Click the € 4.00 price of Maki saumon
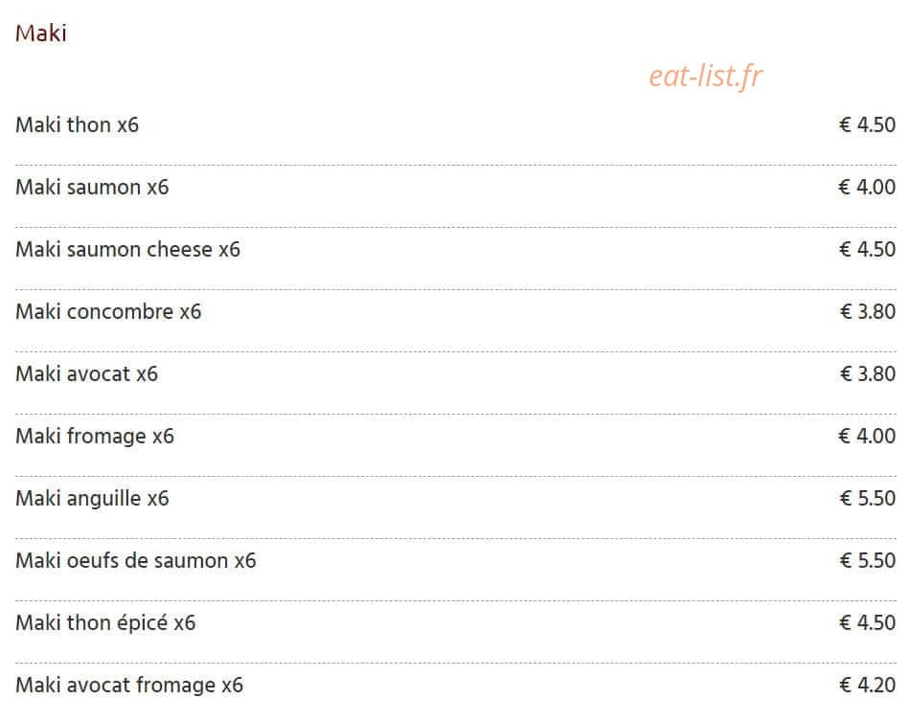 (867, 187)
